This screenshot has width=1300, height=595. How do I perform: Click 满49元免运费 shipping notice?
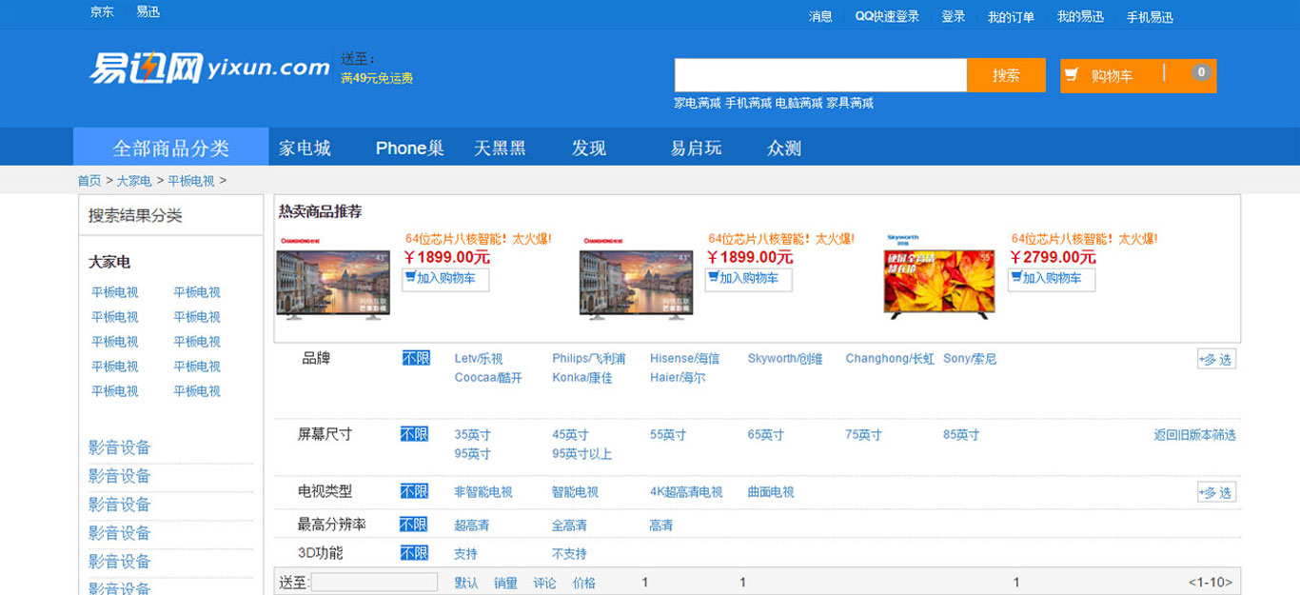[377, 78]
